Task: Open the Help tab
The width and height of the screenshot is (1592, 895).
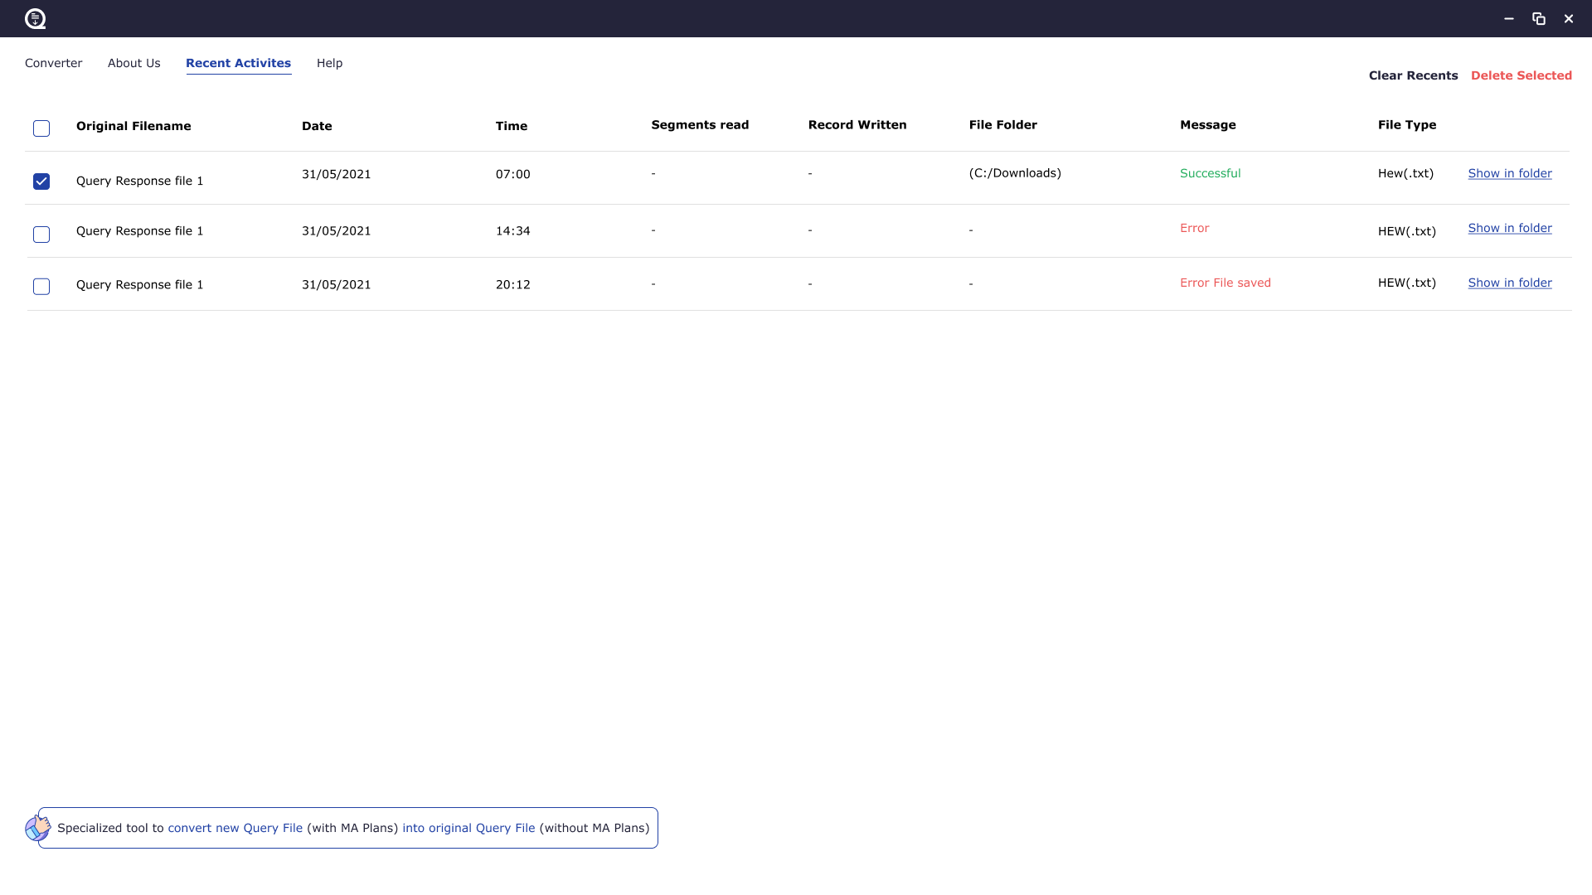Action: coord(329,63)
